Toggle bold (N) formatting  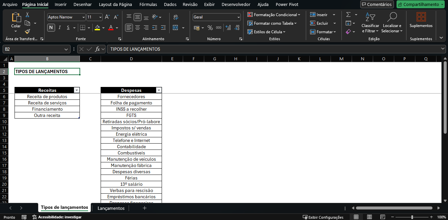pos(51,28)
